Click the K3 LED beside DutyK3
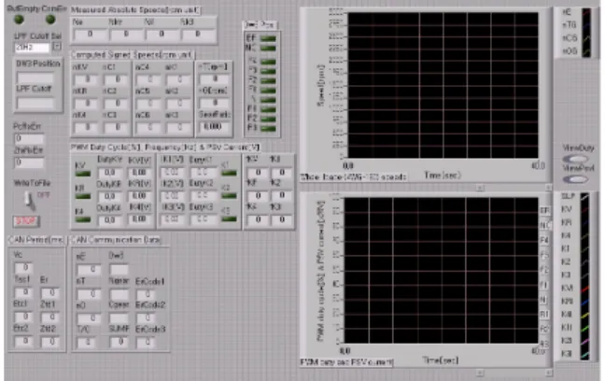Screen dimensions: 605x381 tap(229, 219)
